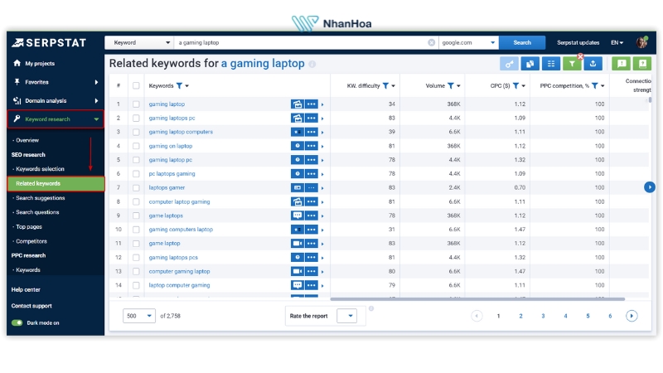This screenshot has height=373, width=663.
Task: Click filter icon on PPC competition column
Action: point(595,86)
